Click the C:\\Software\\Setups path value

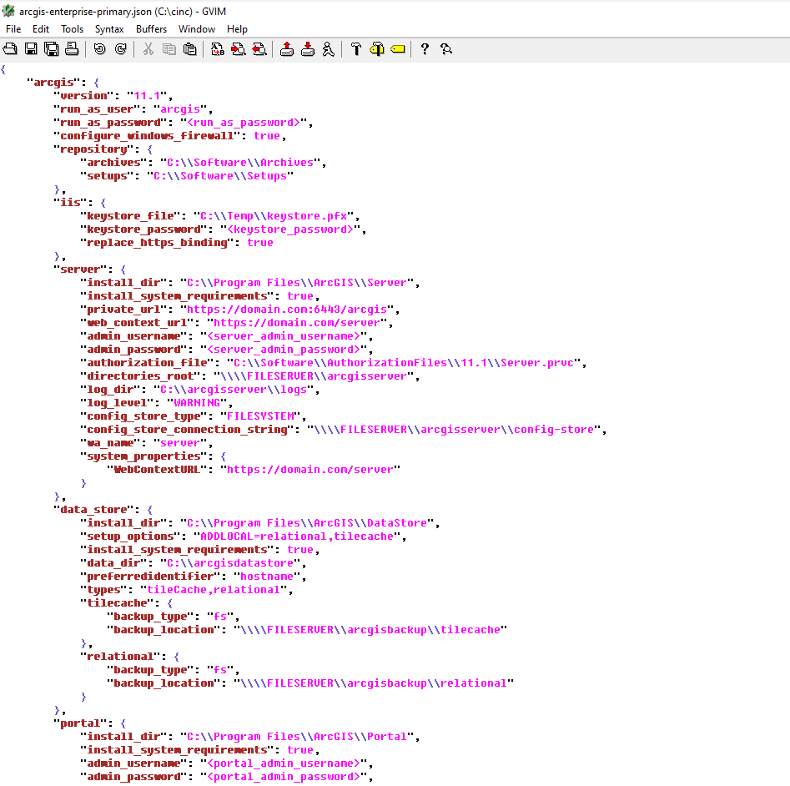220,176
